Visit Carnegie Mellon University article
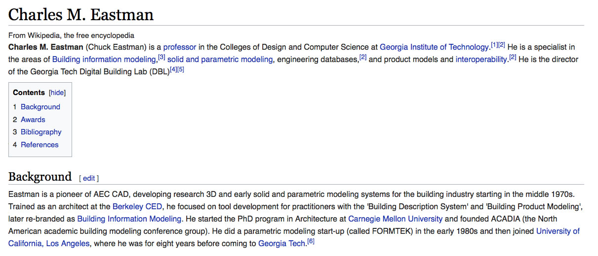This screenshot has height=256, width=598. [396, 219]
